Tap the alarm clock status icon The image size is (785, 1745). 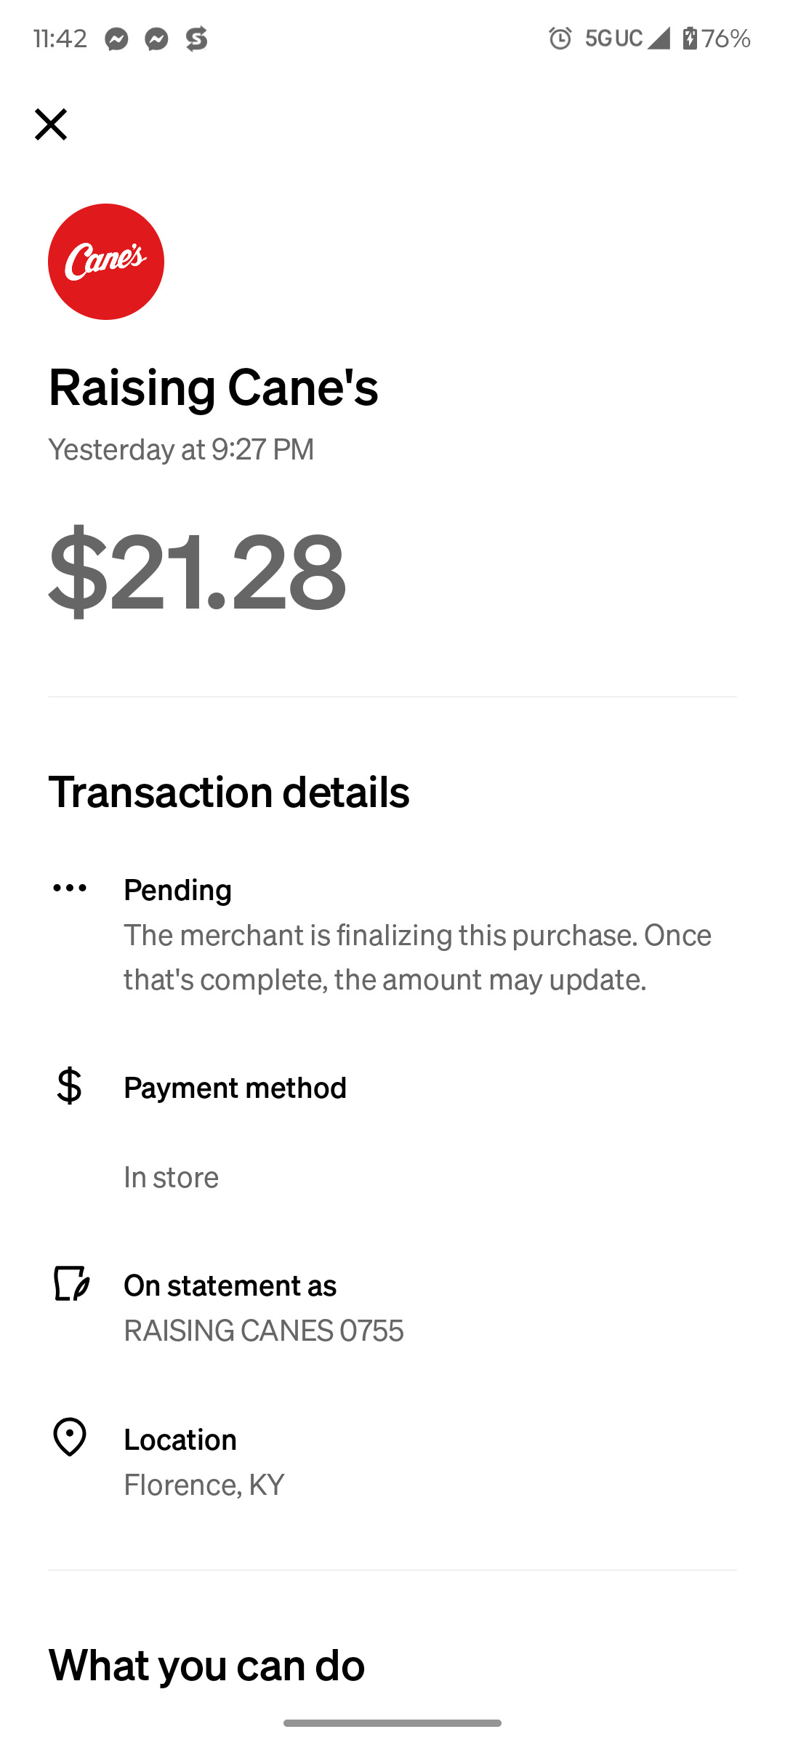(x=560, y=38)
